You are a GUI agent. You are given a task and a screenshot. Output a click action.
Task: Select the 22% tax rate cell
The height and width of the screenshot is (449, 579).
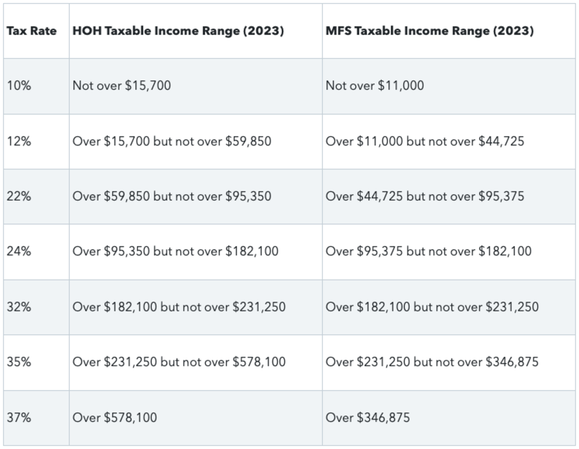[19, 196]
